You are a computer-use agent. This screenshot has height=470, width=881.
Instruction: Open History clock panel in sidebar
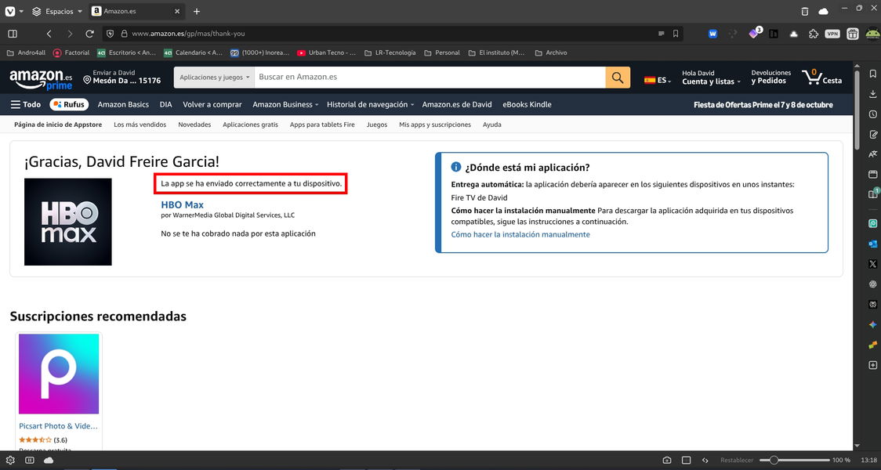click(x=872, y=114)
